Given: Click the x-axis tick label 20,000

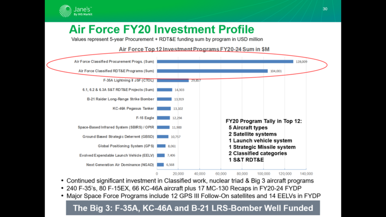Looking at the screenshot, I should [x=178, y=174].
